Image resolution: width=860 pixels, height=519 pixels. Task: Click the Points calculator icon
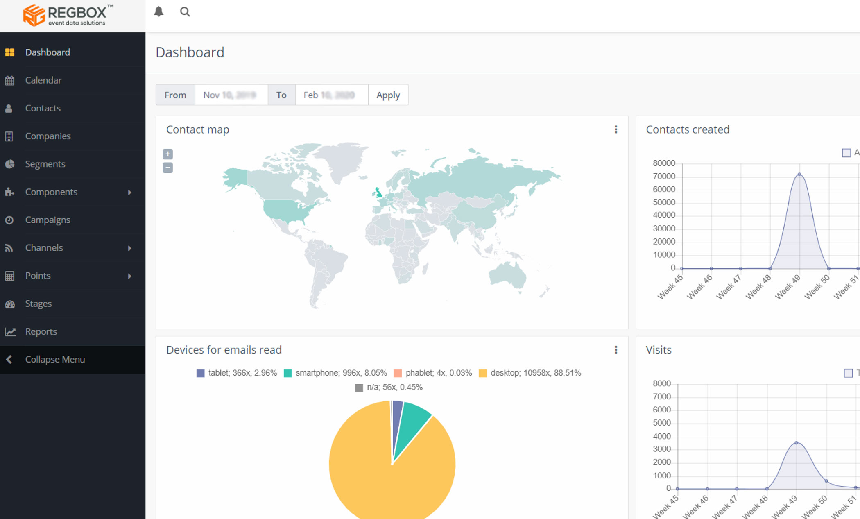click(x=9, y=276)
